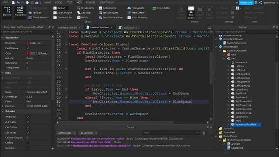This screenshot has width=279, height=157.
Task: Select the Head part in Explorer
Action: (238, 120)
